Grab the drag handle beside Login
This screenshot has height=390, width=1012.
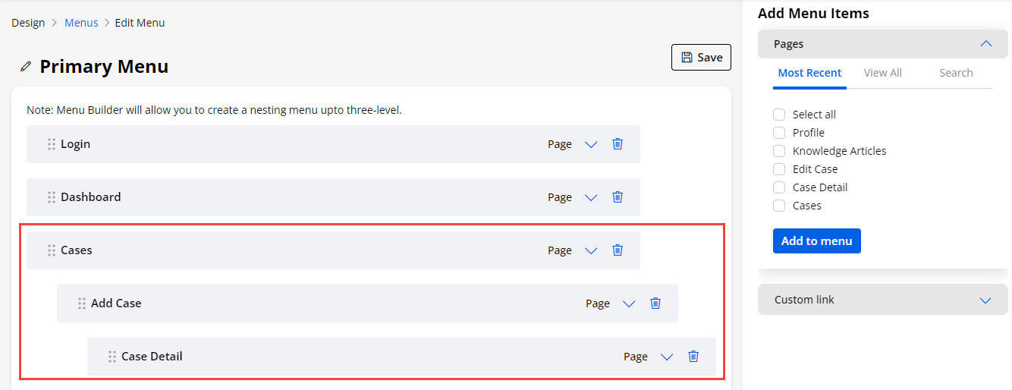(52, 144)
